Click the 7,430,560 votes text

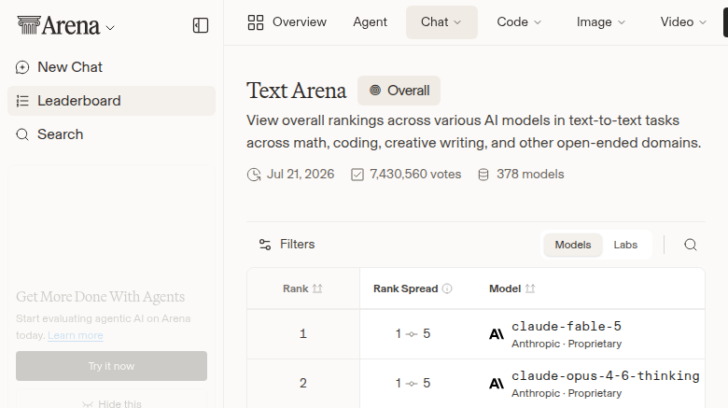pos(415,175)
